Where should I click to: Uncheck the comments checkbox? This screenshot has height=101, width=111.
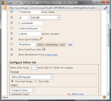pos(12,23)
